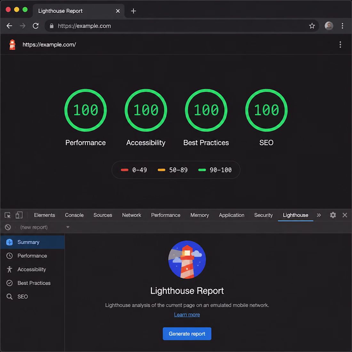The height and width of the screenshot is (352, 352).
Task: Click the green macOS maximize window button
Action: 25,9
